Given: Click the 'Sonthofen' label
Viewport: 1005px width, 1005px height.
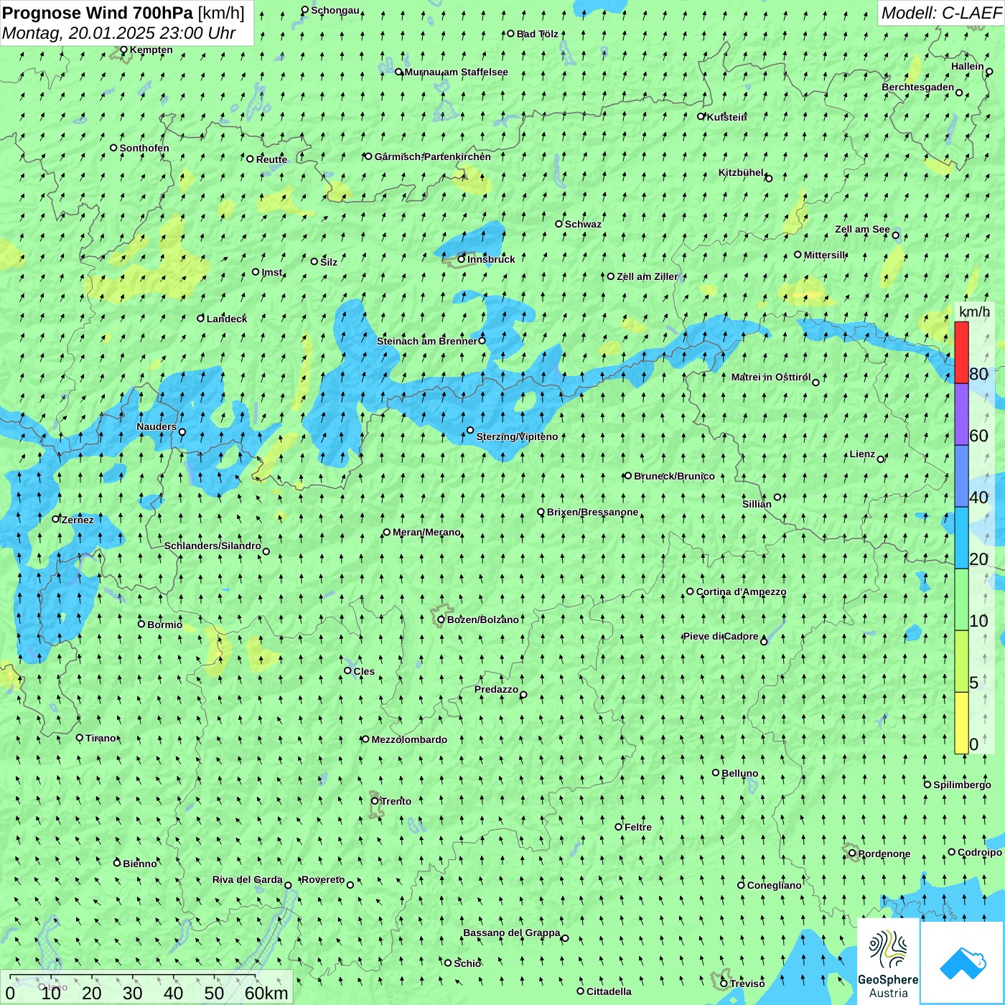Looking at the screenshot, I should (144, 148).
